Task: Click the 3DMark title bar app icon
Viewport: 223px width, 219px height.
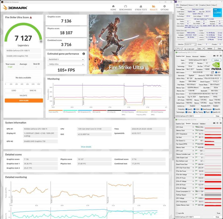Action: [2, 2]
